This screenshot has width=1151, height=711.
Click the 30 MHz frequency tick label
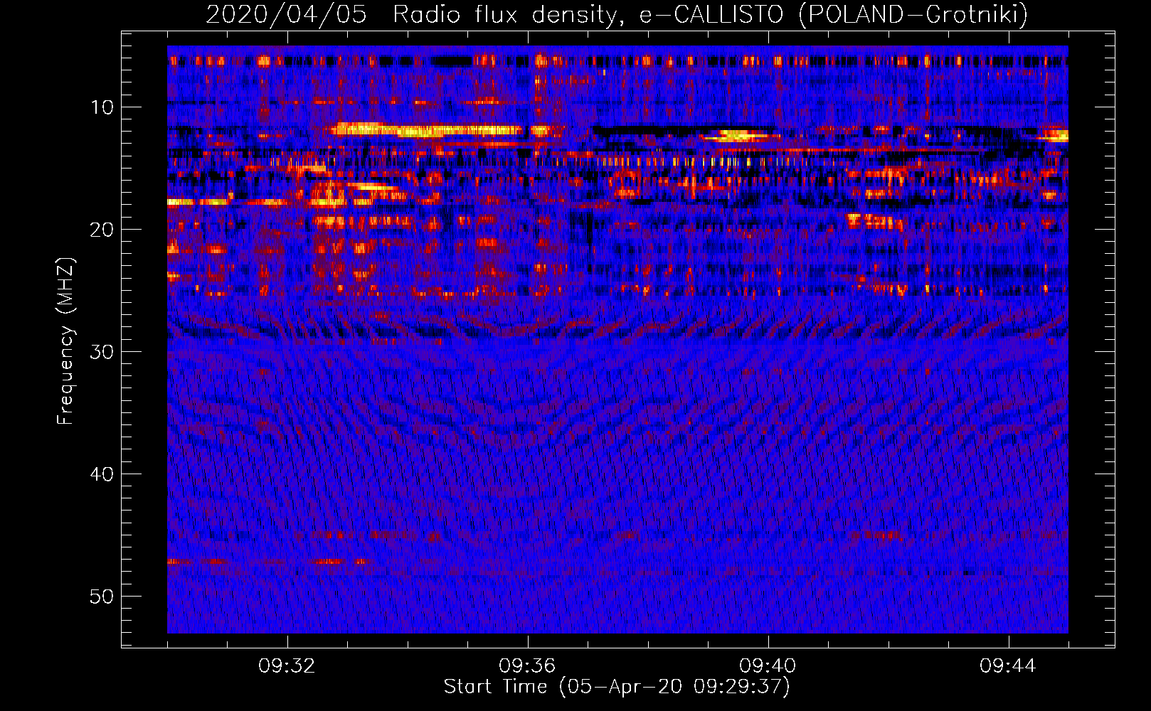coord(102,352)
